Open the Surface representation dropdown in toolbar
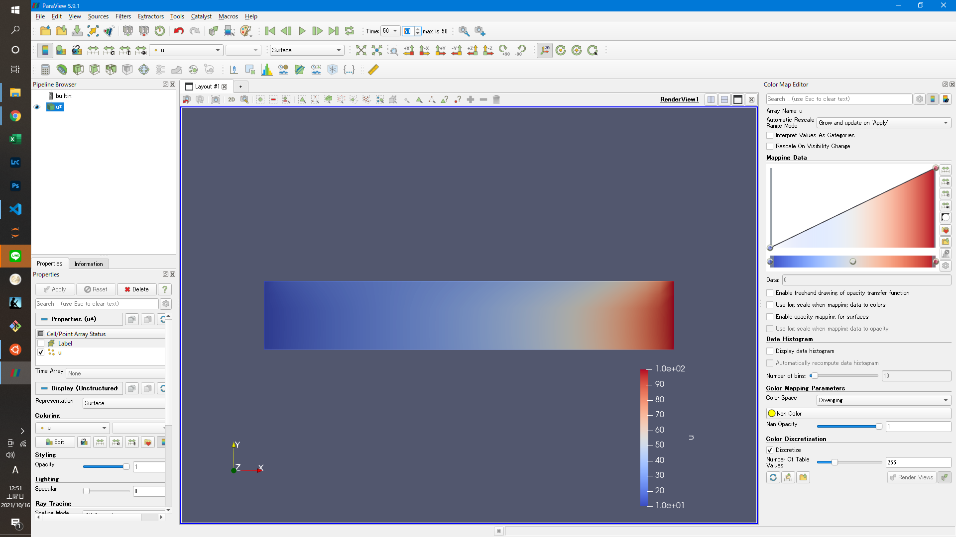The height and width of the screenshot is (537, 956). (x=307, y=50)
